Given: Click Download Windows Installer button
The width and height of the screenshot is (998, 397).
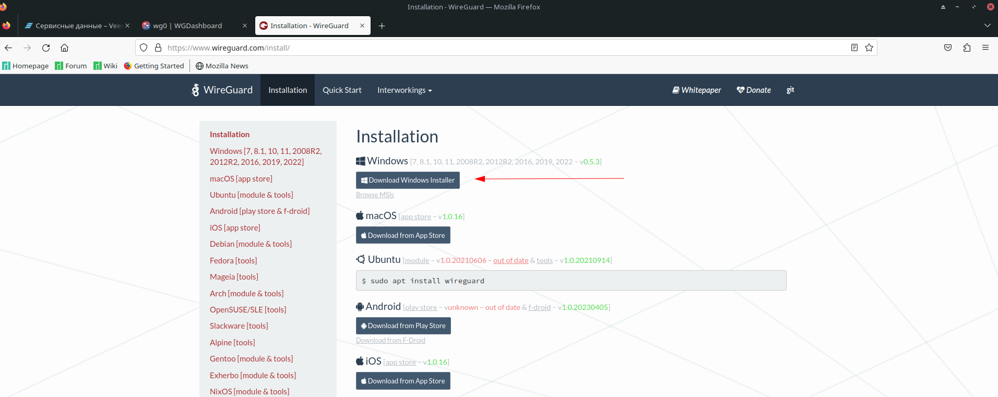Looking at the screenshot, I should coord(408,180).
